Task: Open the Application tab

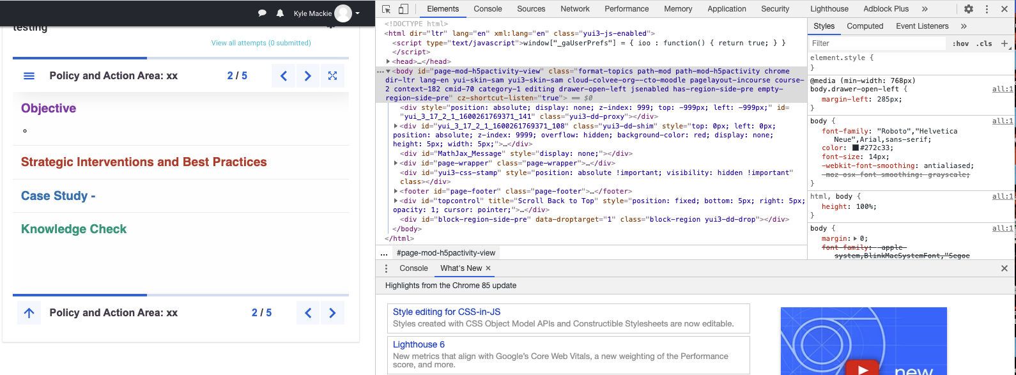Action: pos(727,9)
